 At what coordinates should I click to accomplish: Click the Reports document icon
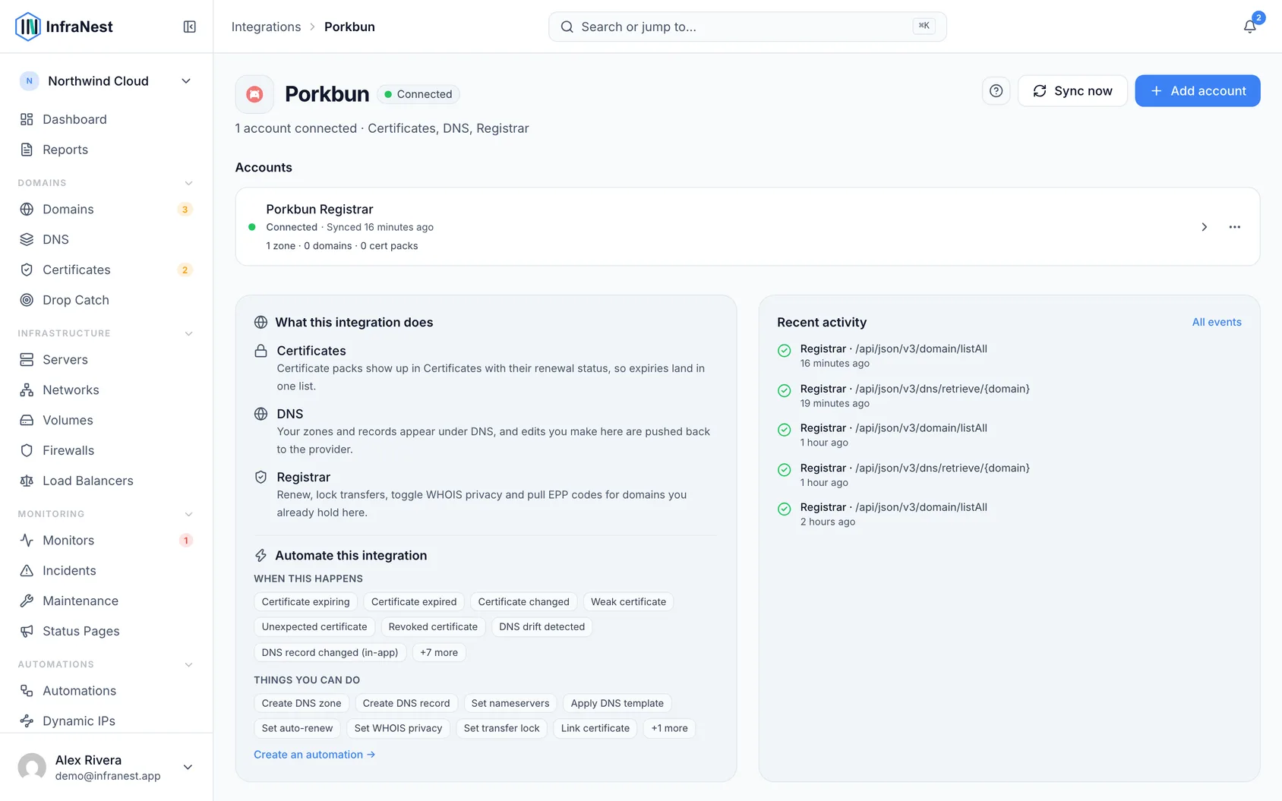pos(27,150)
